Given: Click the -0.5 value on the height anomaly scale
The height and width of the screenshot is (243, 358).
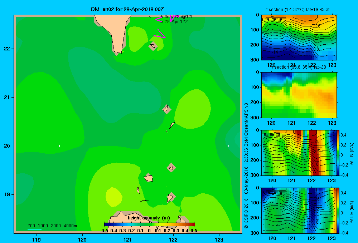Looking at the screenshot, I should pos(104,231).
